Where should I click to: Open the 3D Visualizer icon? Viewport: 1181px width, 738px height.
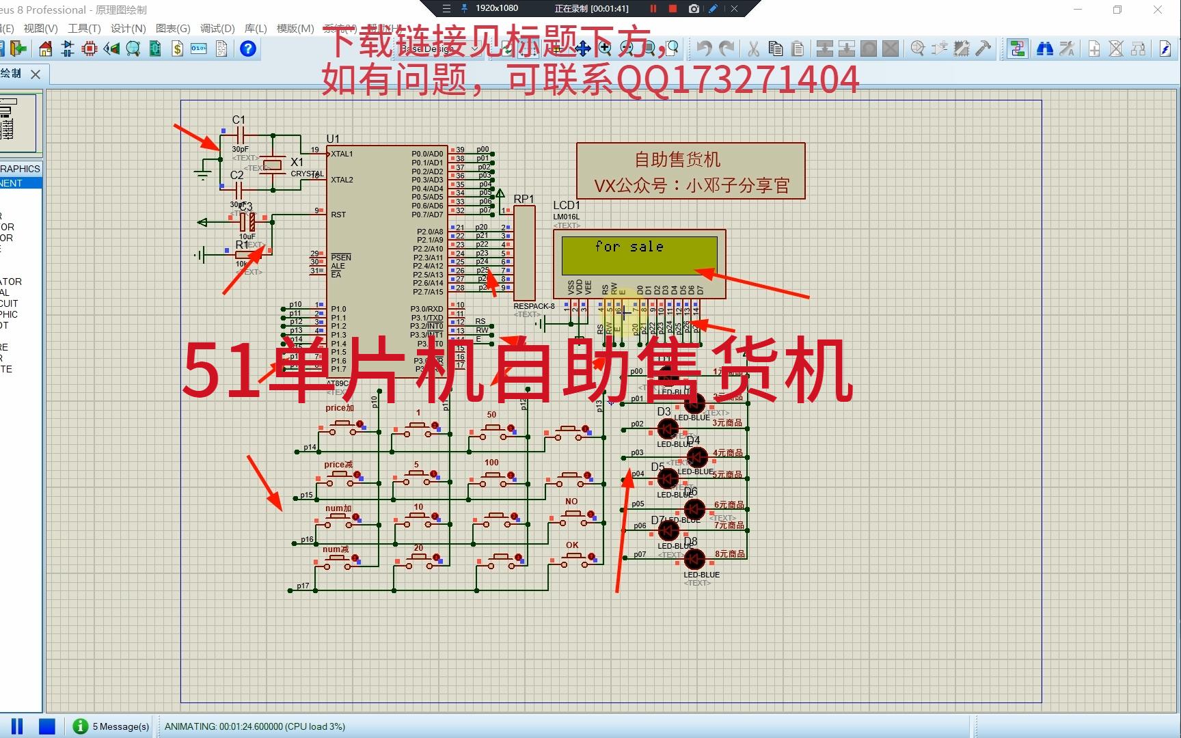click(111, 49)
